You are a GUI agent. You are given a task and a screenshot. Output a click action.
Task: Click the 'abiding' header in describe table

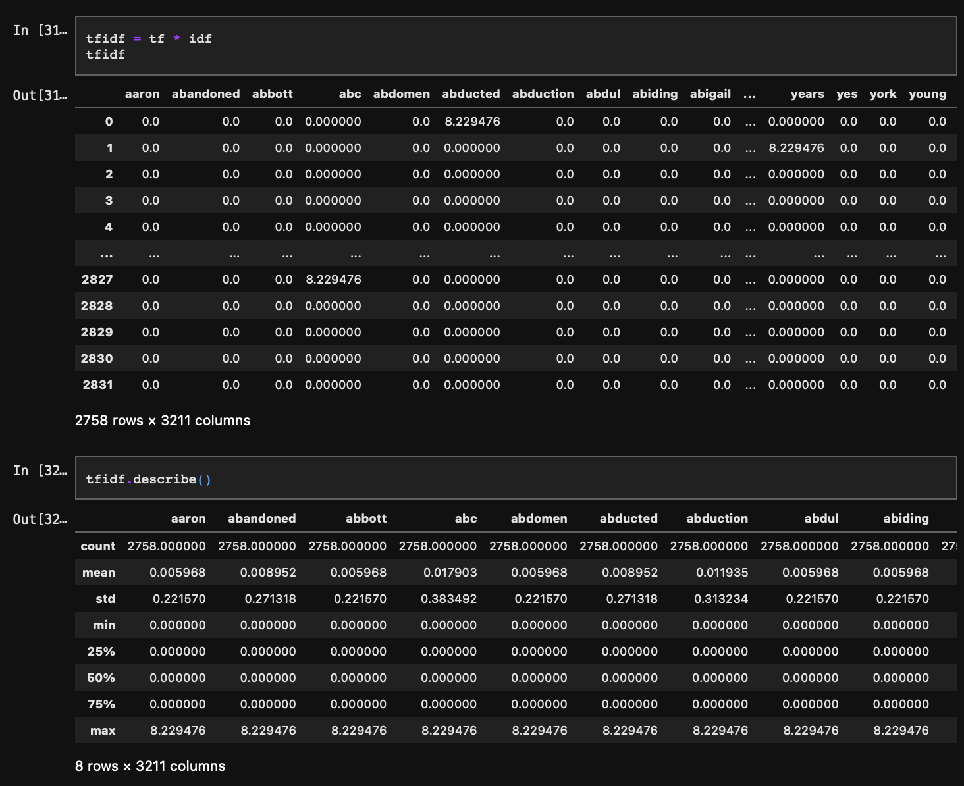click(906, 519)
